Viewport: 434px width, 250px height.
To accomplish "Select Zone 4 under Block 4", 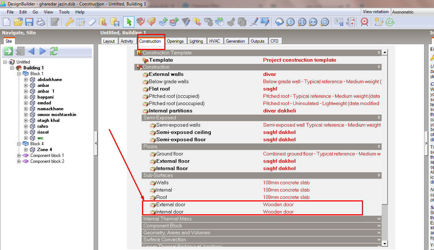I will pos(45,150).
